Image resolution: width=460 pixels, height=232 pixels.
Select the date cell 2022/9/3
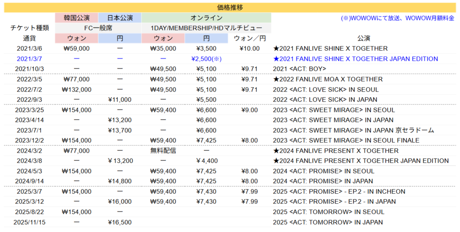30,100
